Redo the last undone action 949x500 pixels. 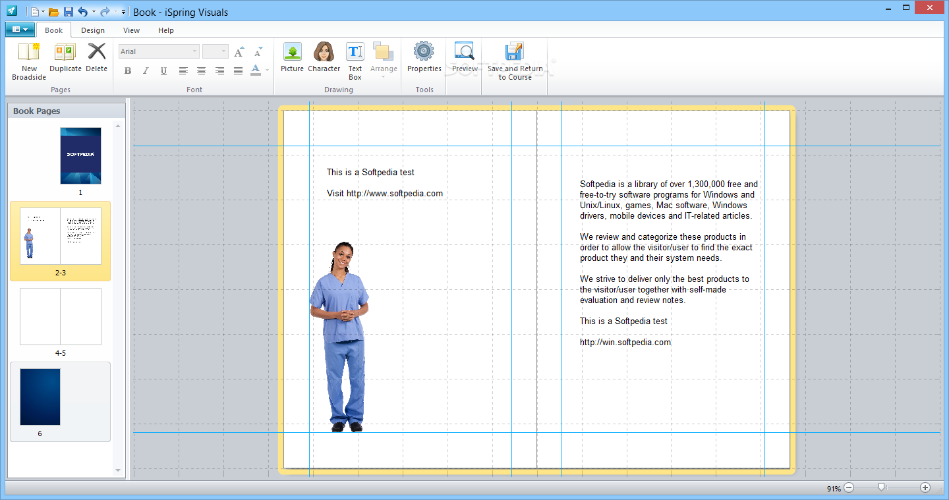[x=105, y=12]
